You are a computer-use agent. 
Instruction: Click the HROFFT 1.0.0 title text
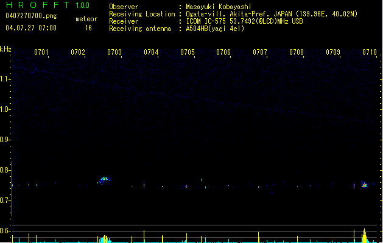(x=48, y=5)
